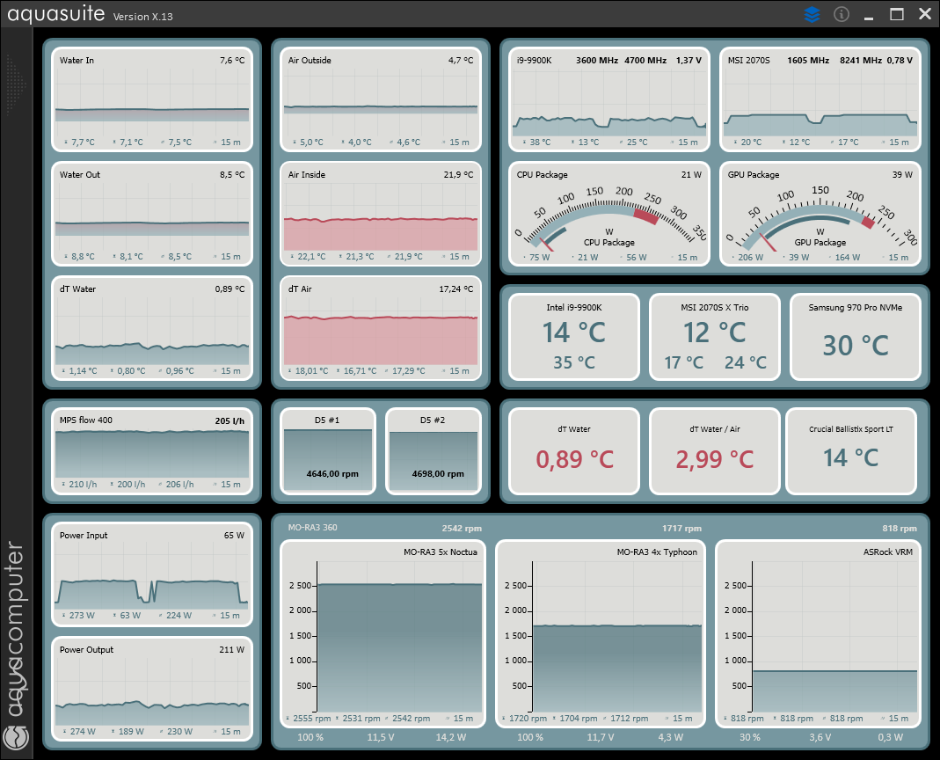
Task: Click the blue layers icon in title bar
Action: point(812,14)
